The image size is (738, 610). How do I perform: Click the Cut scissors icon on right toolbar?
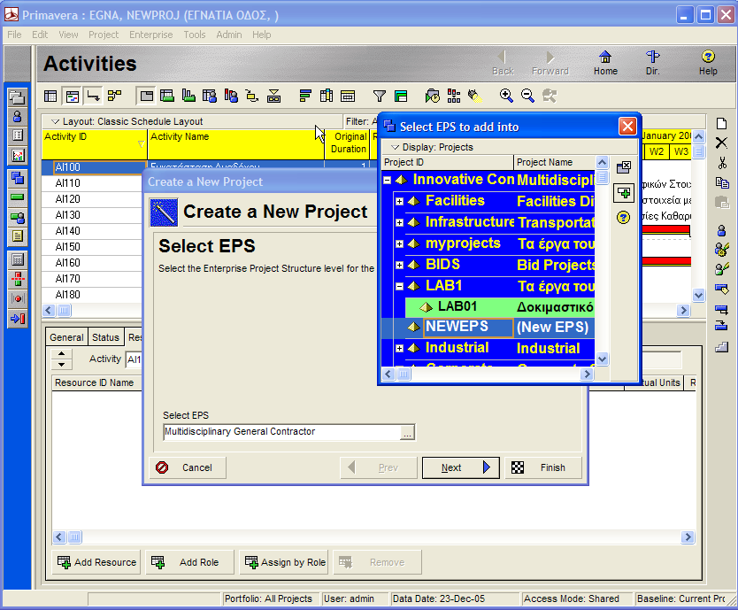[722, 163]
